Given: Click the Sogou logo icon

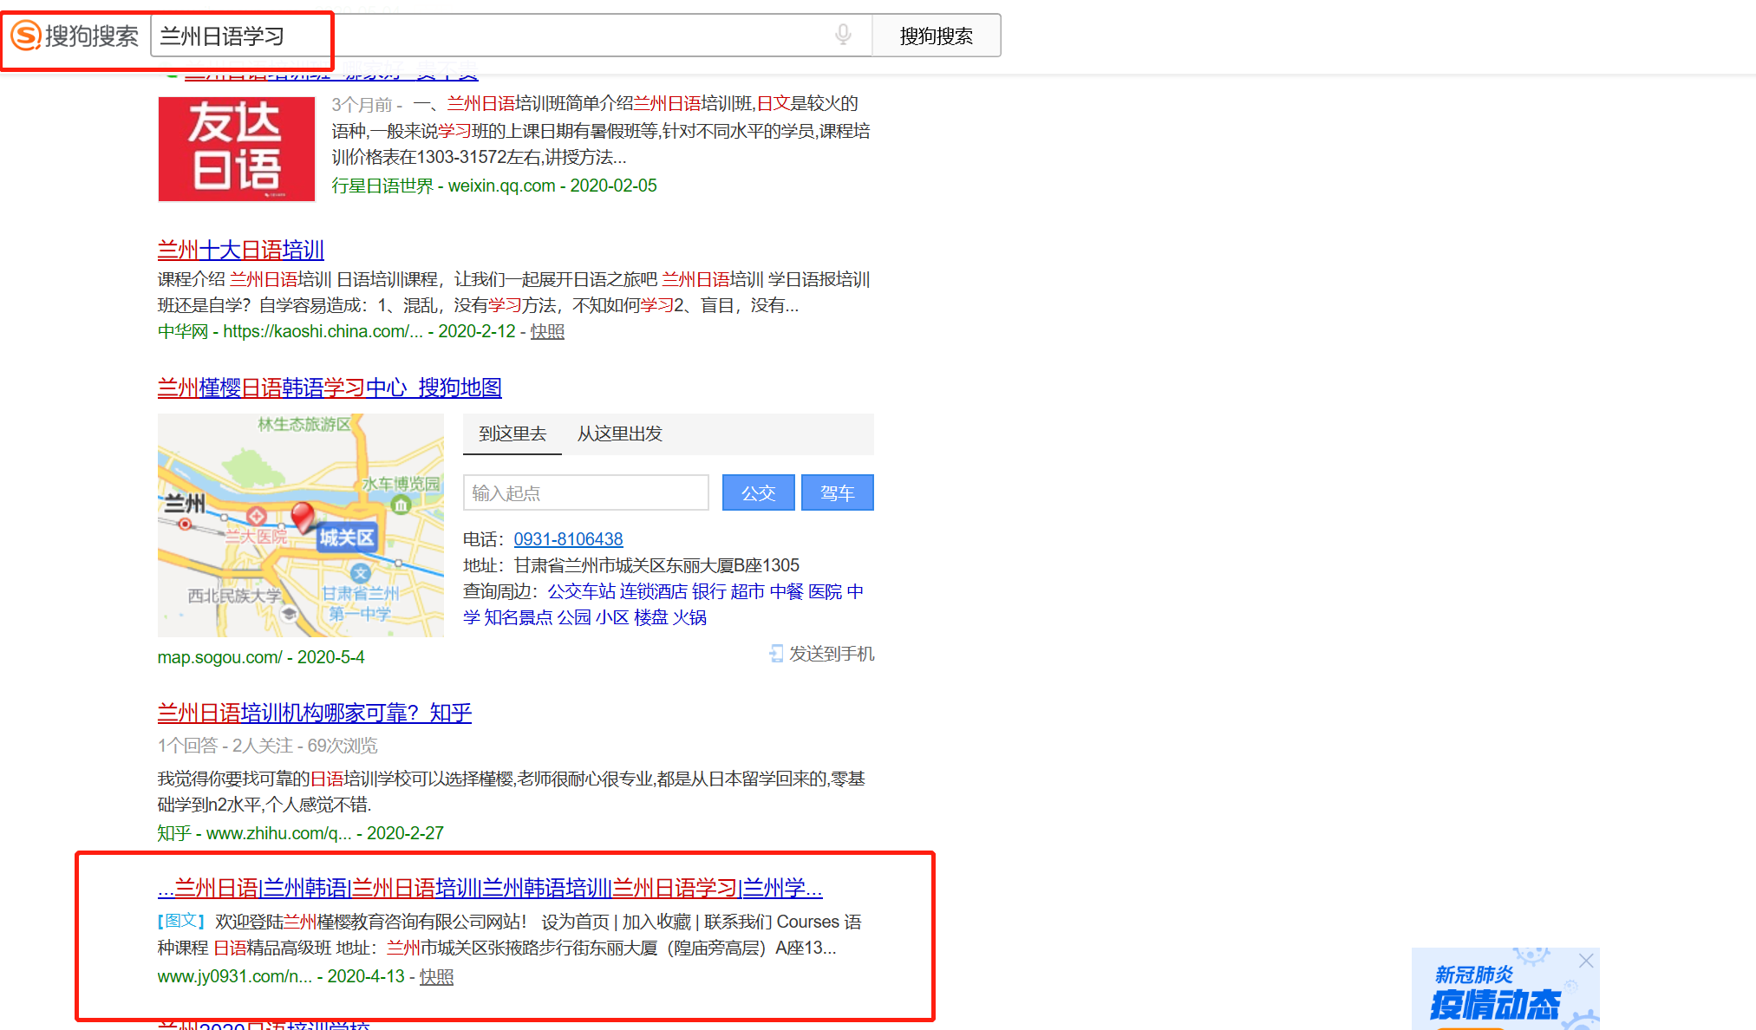Looking at the screenshot, I should (26, 36).
